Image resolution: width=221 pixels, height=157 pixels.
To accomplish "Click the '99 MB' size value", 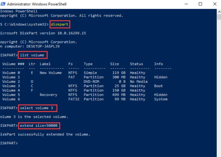I will (120, 99).
